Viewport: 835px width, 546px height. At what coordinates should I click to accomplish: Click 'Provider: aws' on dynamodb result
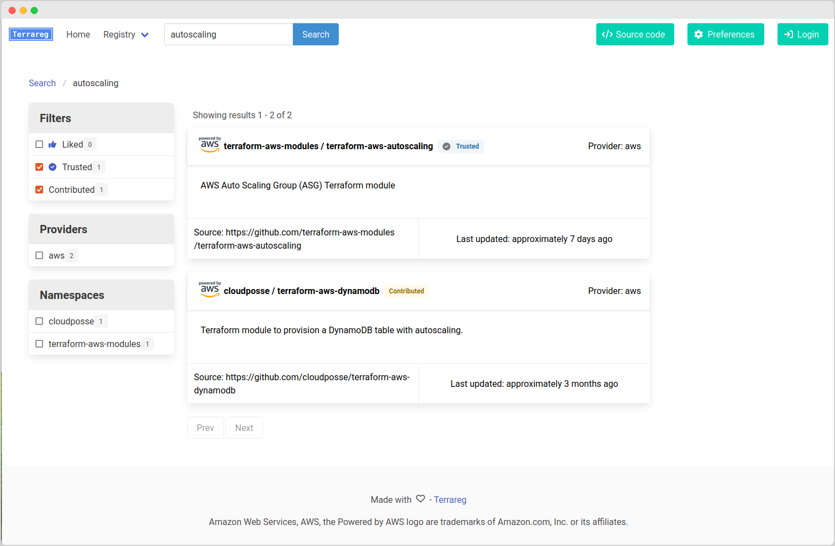(x=615, y=291)
